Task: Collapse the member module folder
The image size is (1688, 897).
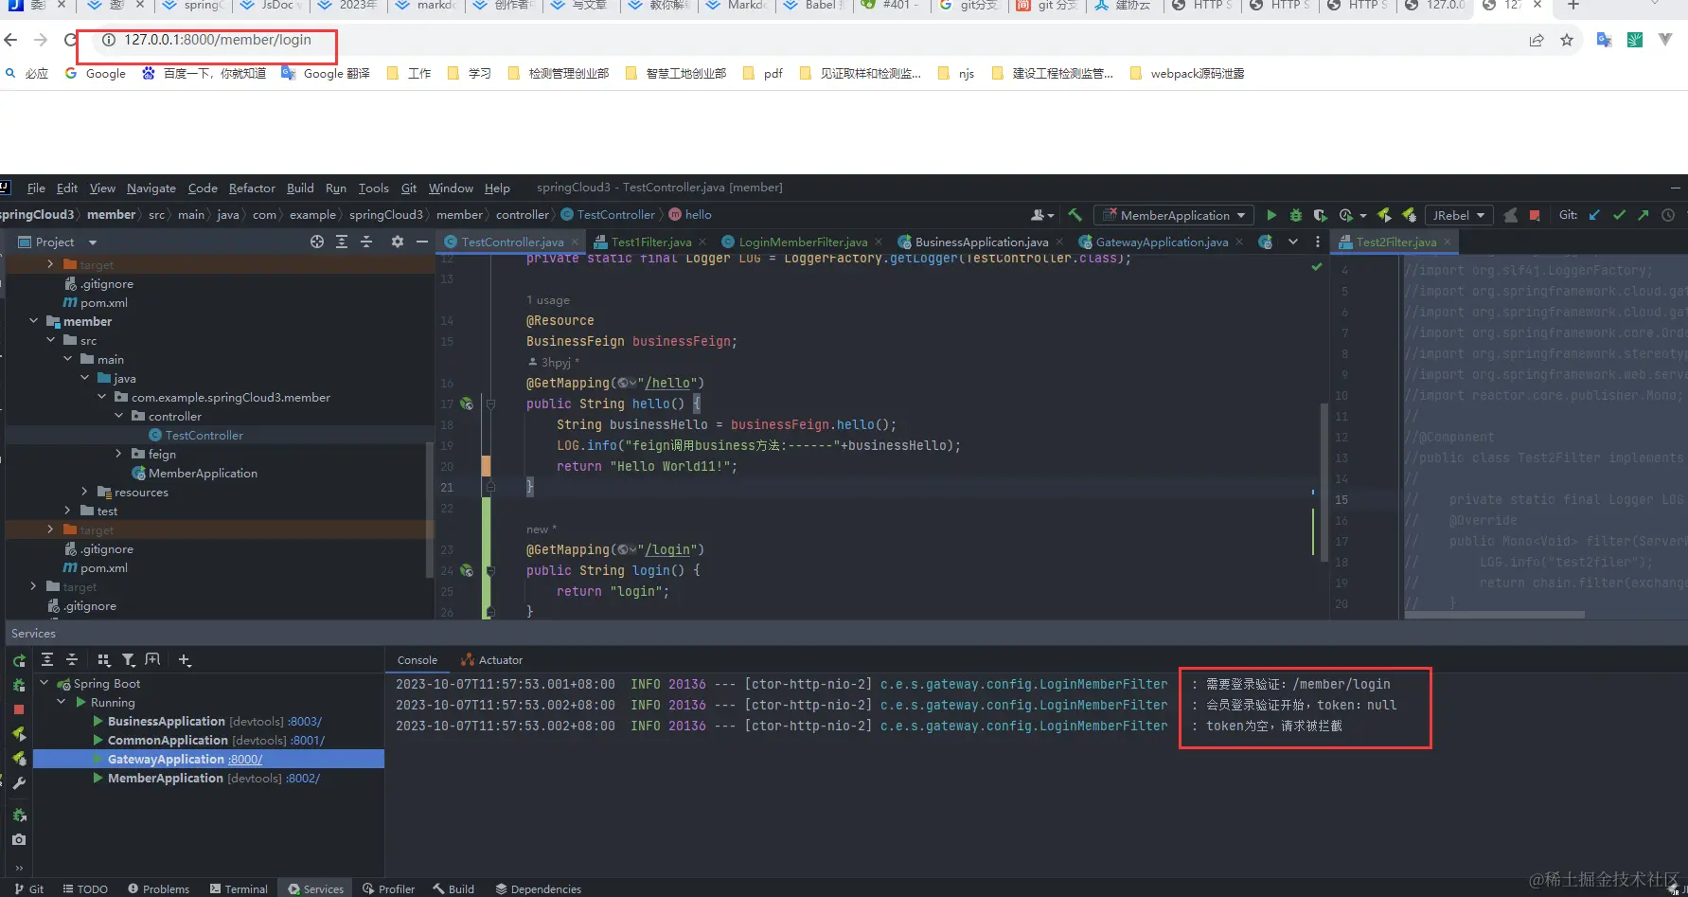Action: click(33, 321)
